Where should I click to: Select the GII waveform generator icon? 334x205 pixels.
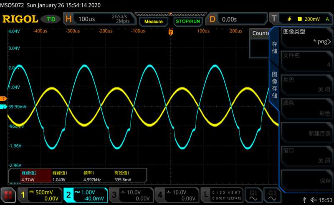coord(272,195)
